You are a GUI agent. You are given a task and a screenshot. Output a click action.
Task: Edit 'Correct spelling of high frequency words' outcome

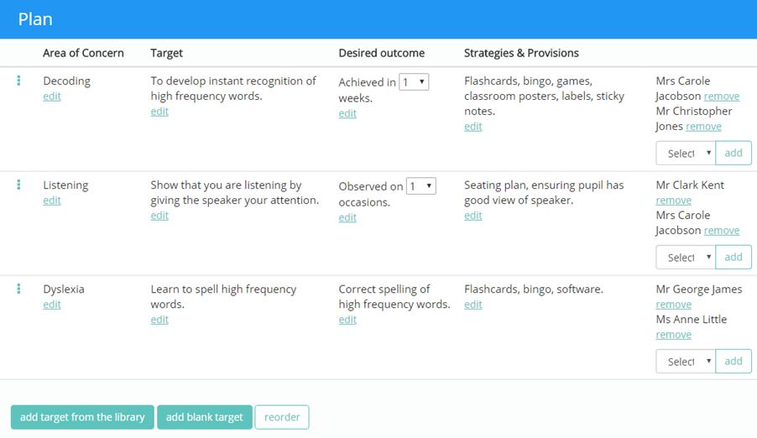(347, 320)
